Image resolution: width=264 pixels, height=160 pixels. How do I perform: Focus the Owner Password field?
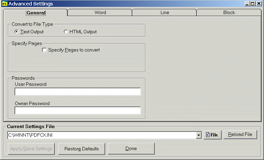click(78, 111)
